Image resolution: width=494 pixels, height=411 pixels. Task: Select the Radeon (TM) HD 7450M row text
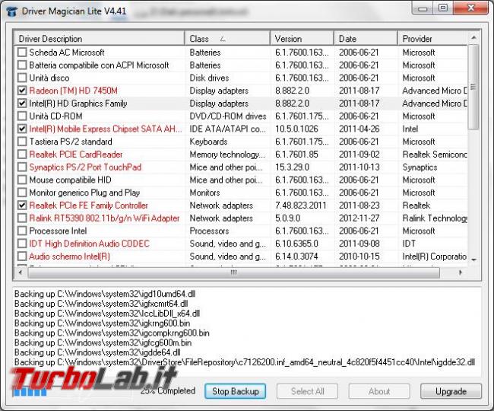[x=74, y=91]
